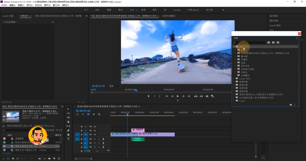Toggle linked selection in timeline
Screen dimensions: 306x161
coord(88,114)
